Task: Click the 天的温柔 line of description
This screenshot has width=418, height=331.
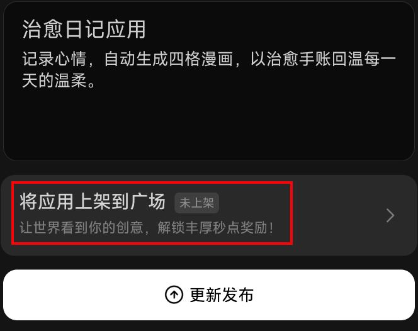Action: 59,80
